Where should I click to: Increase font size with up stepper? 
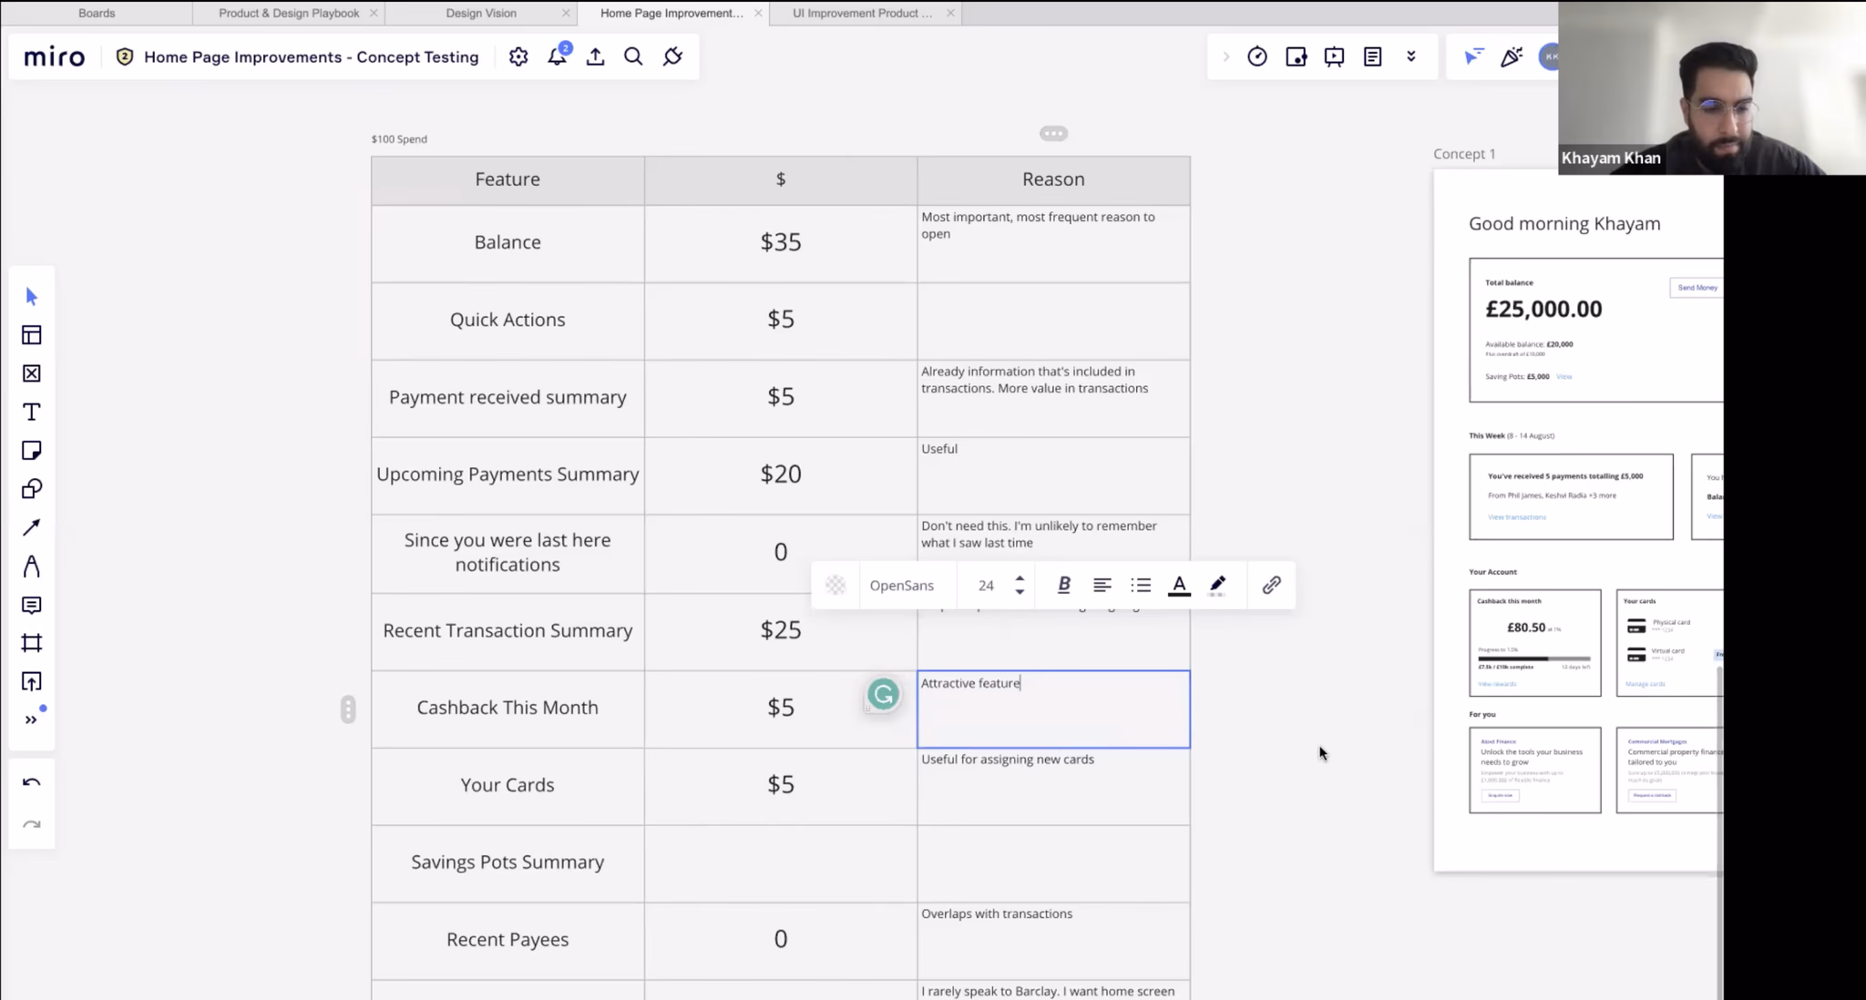click(x=1020, y=578)
